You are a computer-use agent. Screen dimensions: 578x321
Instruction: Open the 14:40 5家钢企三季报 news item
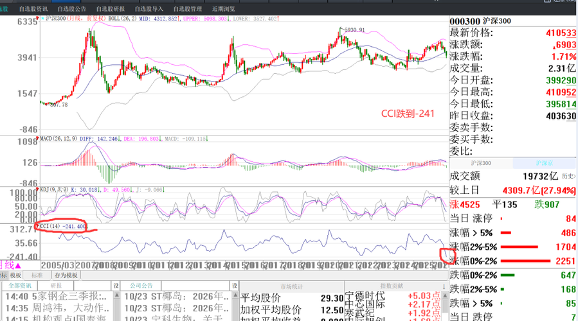tap(57, 297)
